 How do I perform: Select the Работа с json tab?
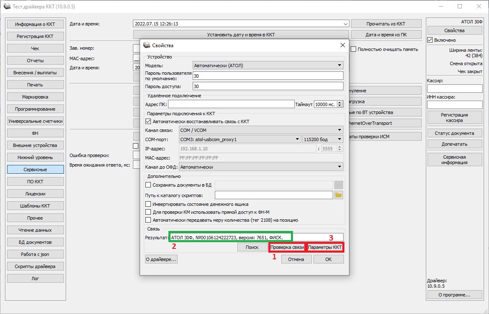coord(35,254)
